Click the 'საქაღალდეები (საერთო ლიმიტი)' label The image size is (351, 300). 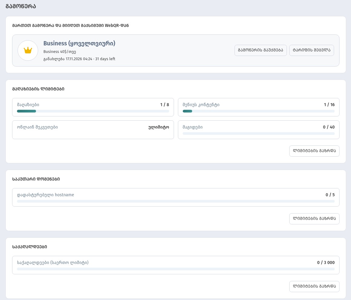point(53,262)
